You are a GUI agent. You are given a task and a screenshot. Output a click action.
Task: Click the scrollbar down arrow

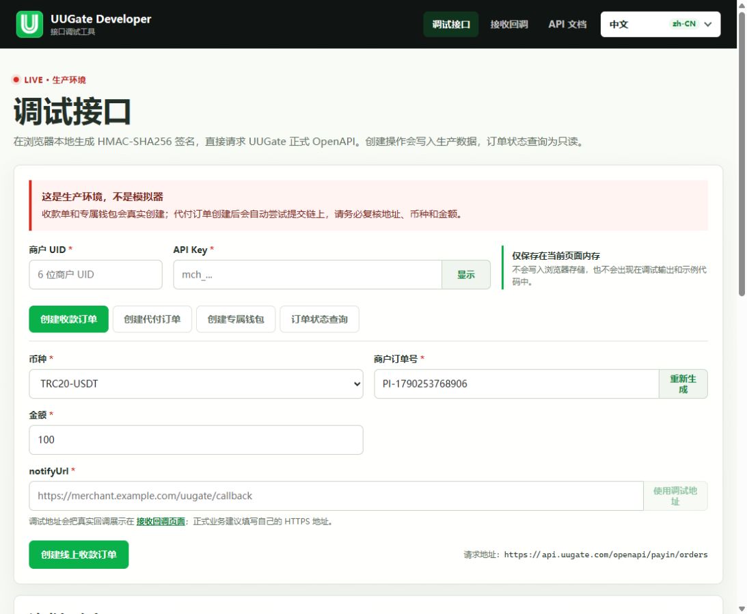tap(742, 609)
